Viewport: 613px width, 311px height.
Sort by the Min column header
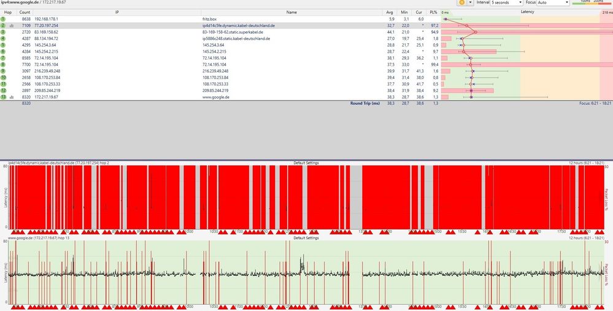pos(404,12)
